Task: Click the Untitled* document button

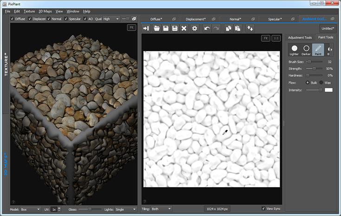Action: coord(328,28)
